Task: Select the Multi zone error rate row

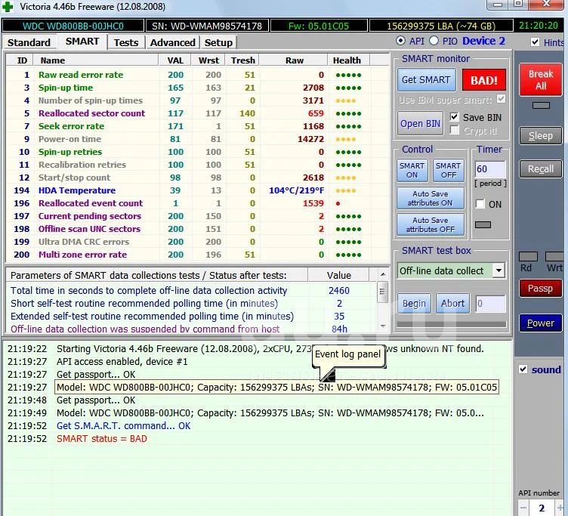Action: tap(197, 255)
